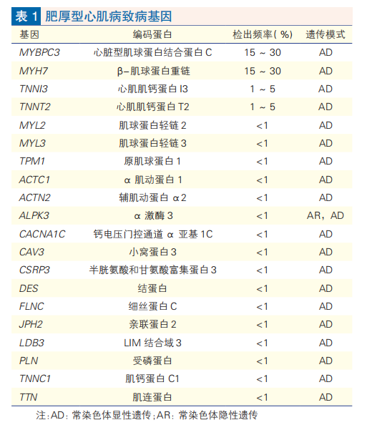Click protein 钙电压门控通道 α 亚基 1C
367x430 pixels.
(153, 234)
